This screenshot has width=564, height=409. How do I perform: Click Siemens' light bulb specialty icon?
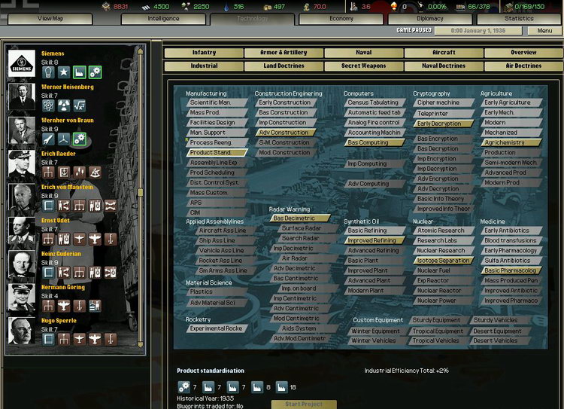[x=48, y=72]
